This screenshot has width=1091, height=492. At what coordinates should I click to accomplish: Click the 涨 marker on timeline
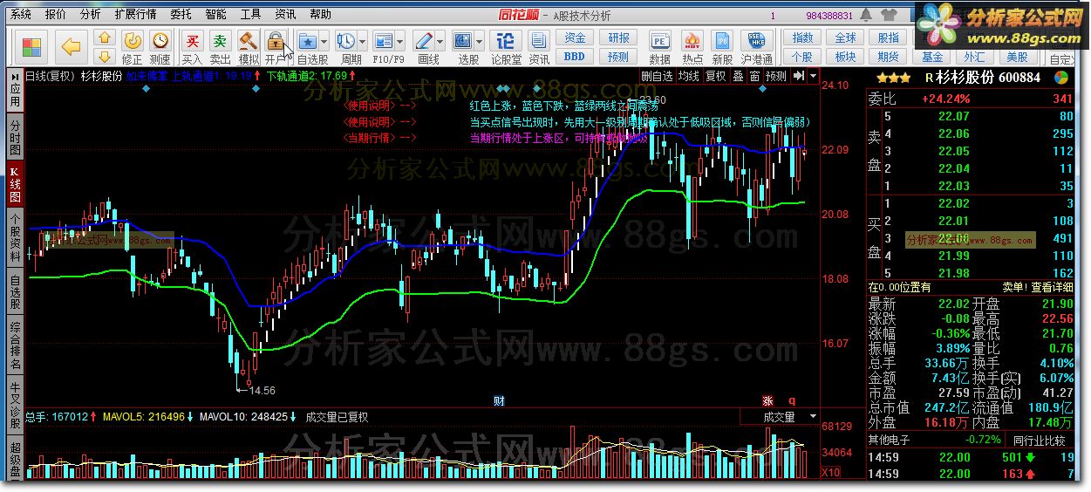coord(767,401)
